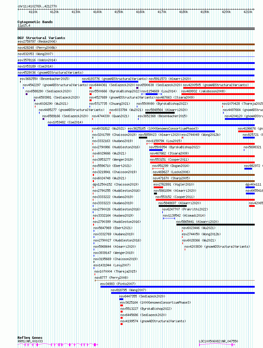Click the Cytogenetic Bands track title
The image size is (263, 348).
tap(35, 22)
